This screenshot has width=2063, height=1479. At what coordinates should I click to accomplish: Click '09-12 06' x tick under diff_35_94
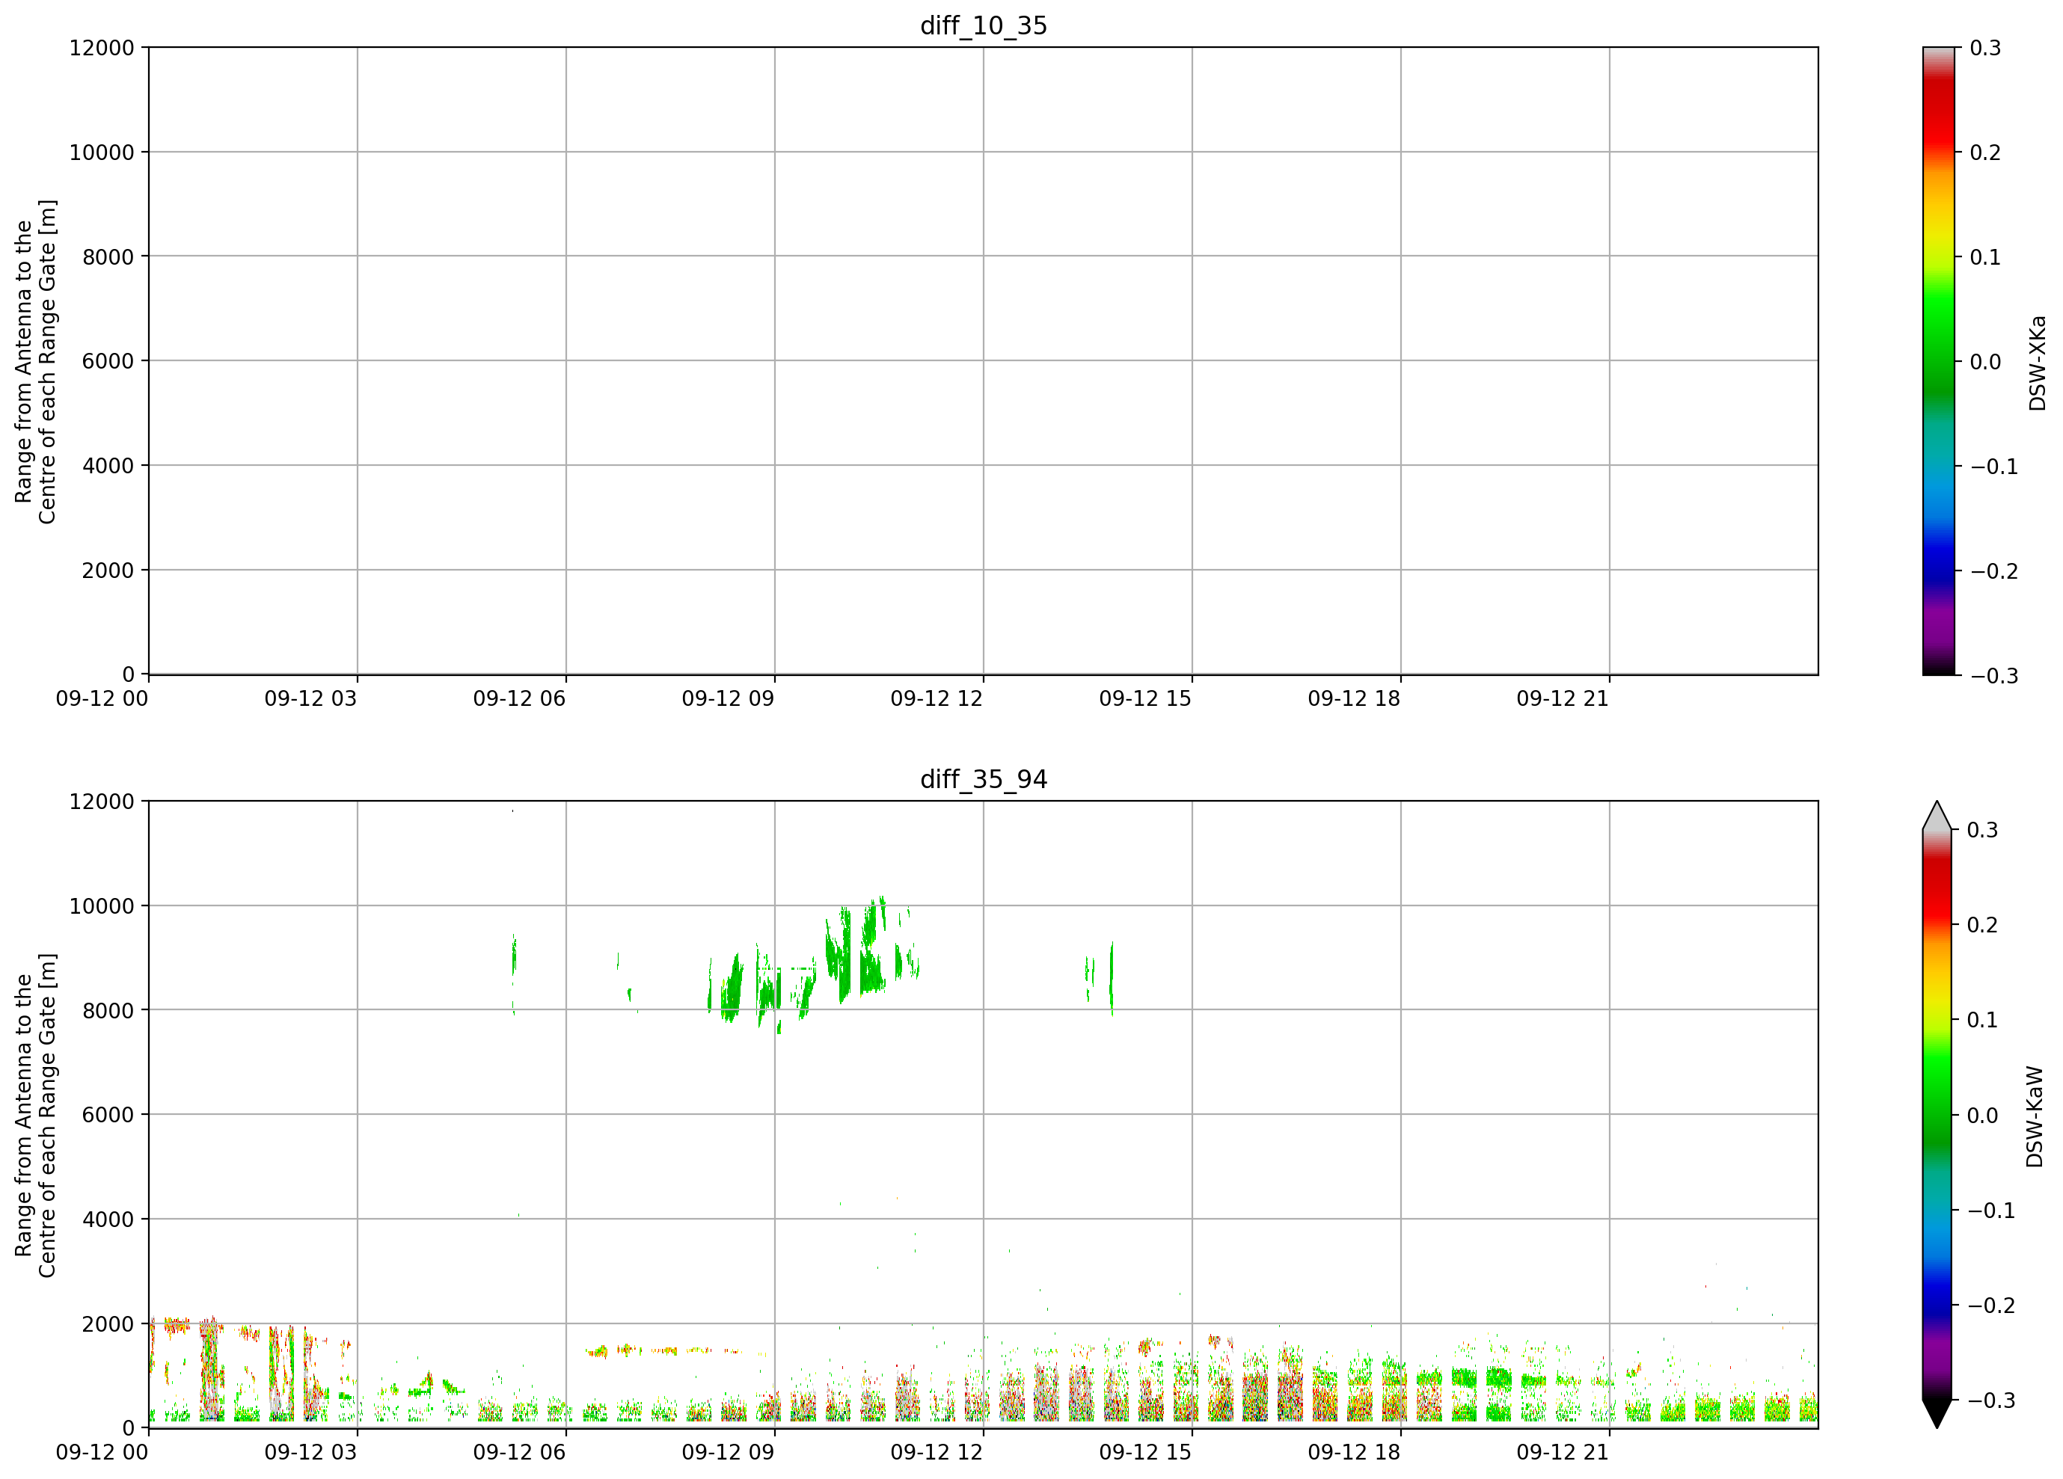(x=519, y=1452)
